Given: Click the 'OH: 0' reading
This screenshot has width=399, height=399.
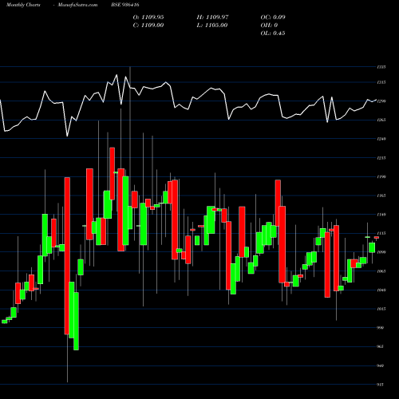Looking at the screenshot, I should pyautogui.click(x=269, y=26).
